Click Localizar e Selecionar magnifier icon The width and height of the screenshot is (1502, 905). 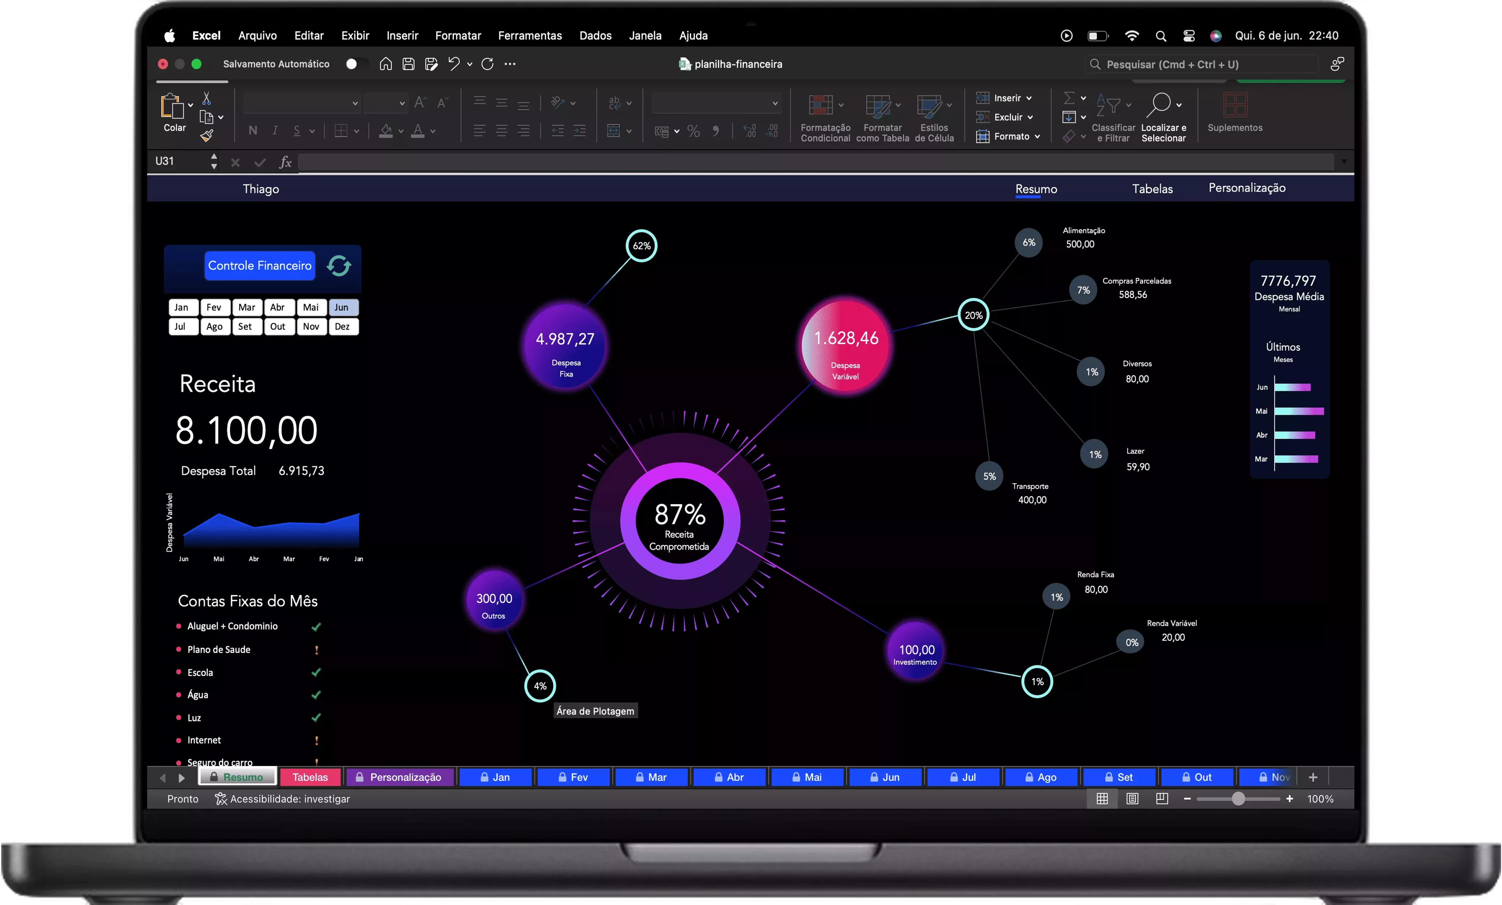coord(1161,106)
